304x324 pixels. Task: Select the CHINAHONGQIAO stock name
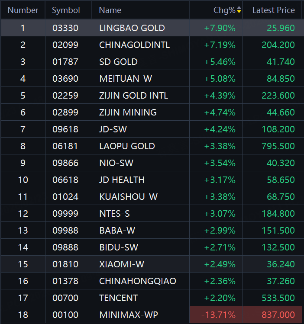coord(138,281)
